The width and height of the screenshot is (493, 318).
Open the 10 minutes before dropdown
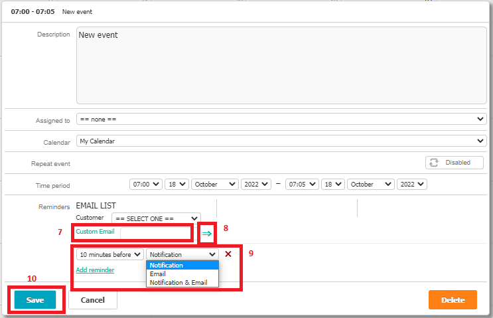tap(109, 254)
